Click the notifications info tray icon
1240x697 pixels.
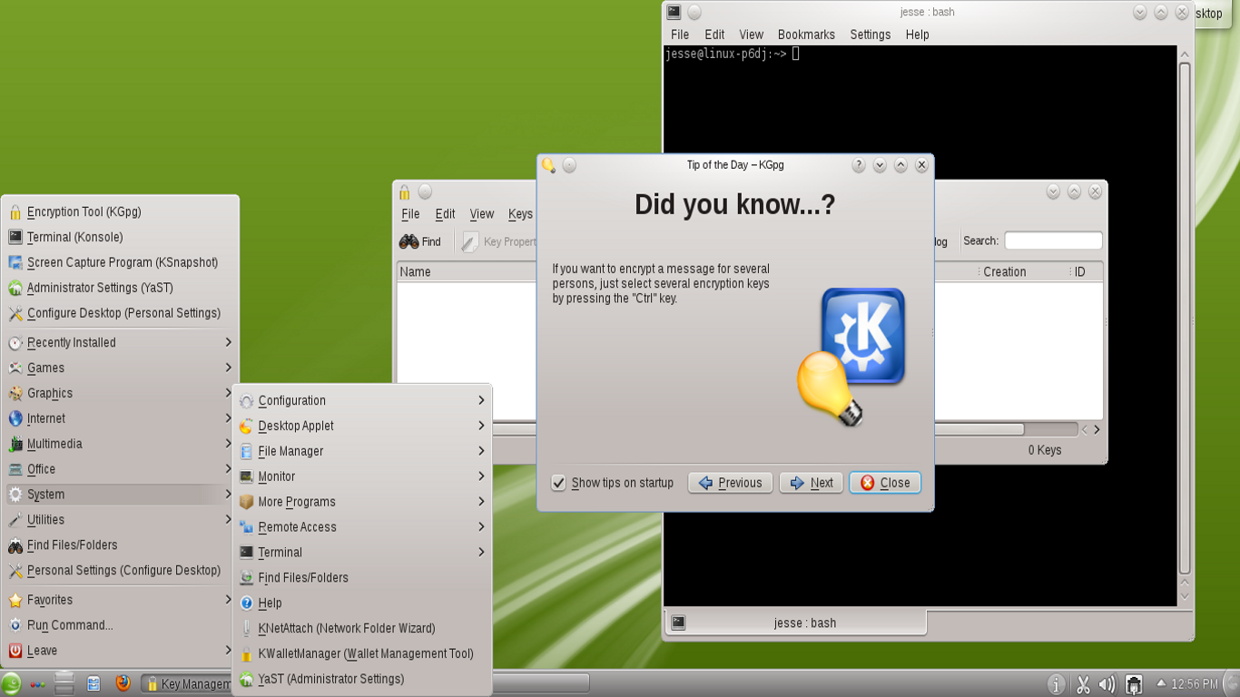pos(1056,684)
